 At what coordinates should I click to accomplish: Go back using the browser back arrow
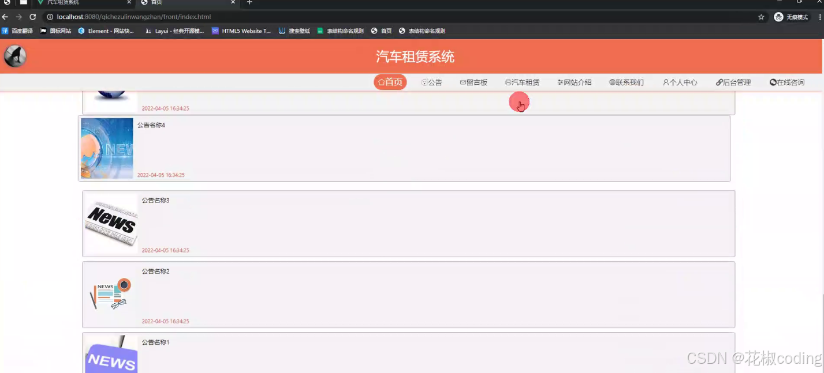pos(5,17)
